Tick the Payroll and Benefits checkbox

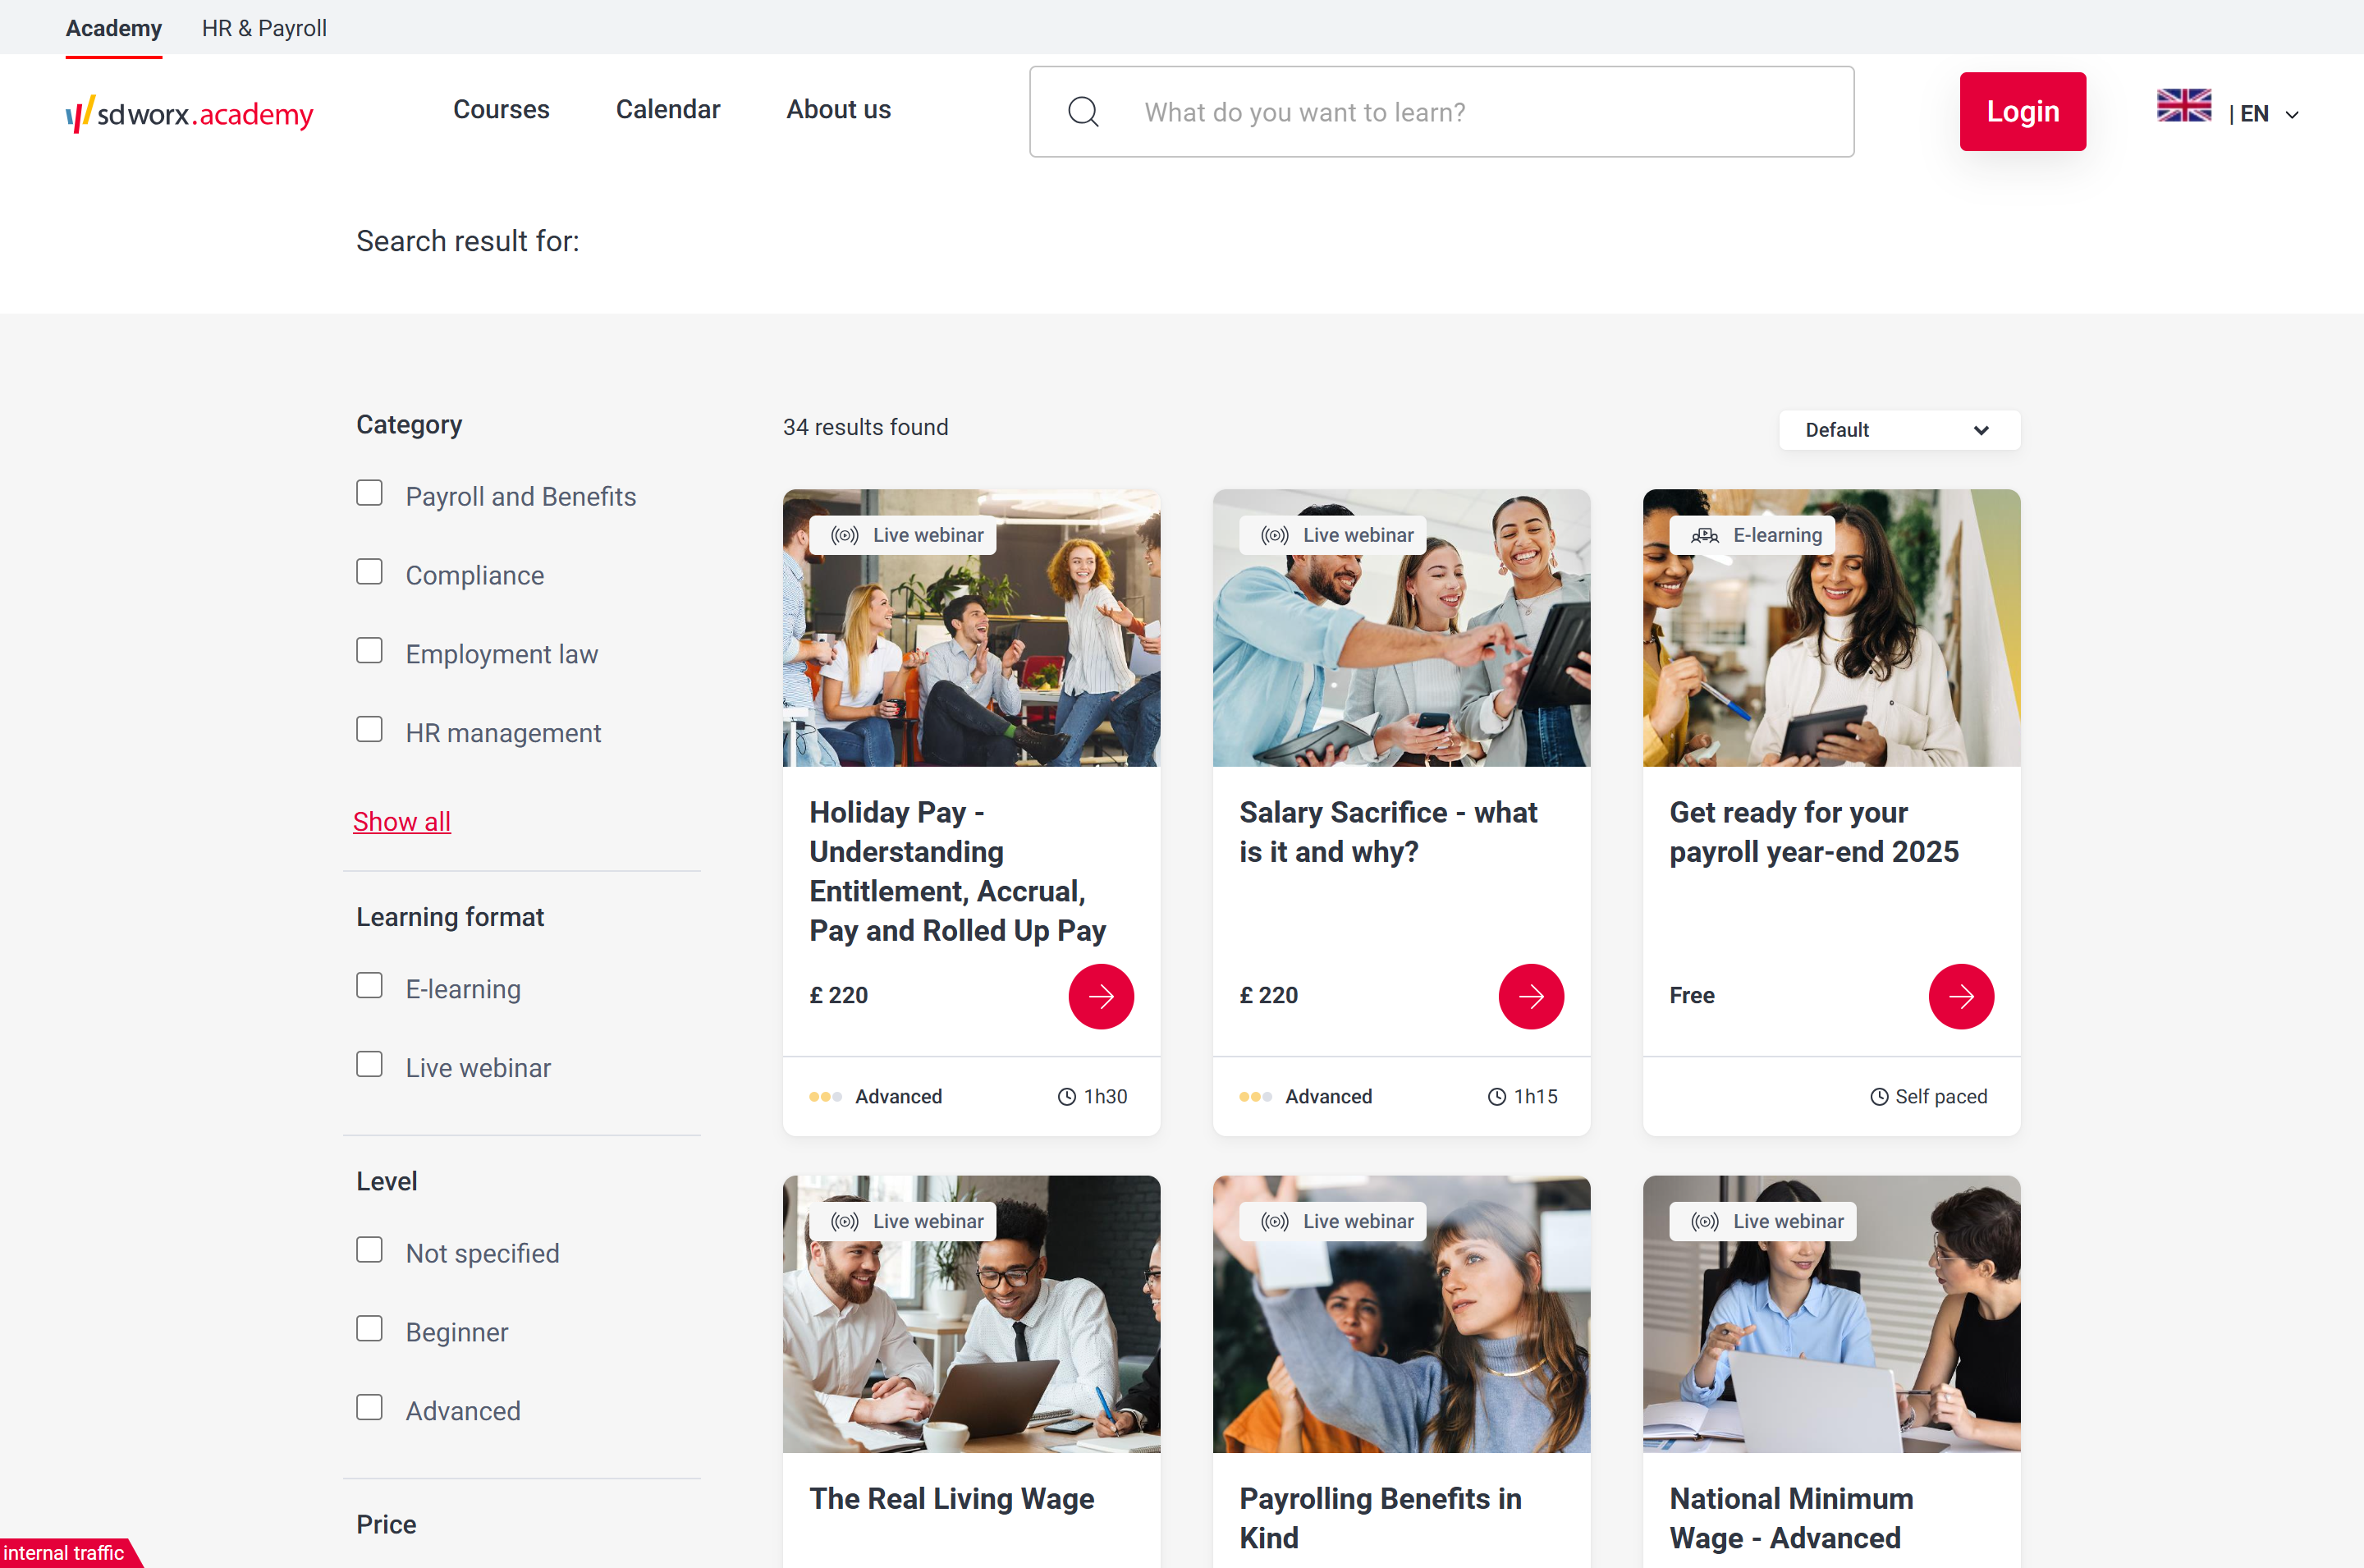point(369,493)
